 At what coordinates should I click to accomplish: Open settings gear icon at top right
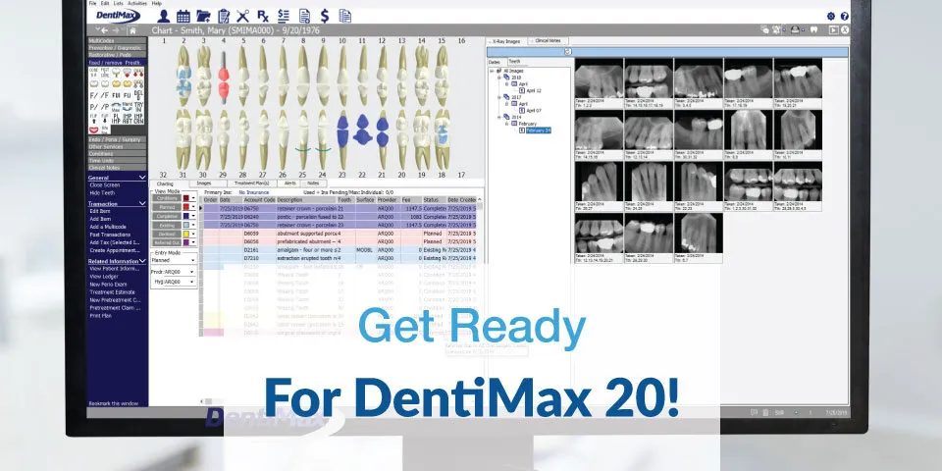tap(831, 17)
